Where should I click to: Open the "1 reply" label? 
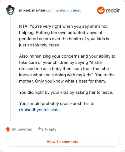(50, 129)
